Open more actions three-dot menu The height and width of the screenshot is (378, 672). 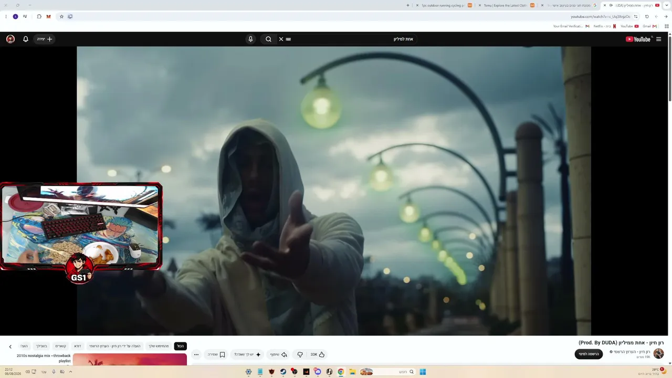tap(196, 354)
